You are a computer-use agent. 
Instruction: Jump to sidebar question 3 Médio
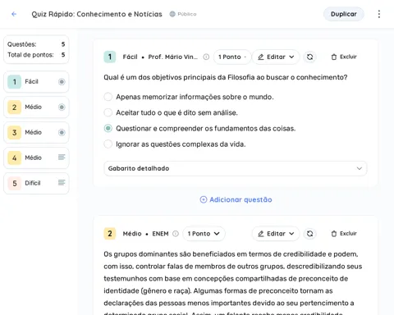coord(36,132)
